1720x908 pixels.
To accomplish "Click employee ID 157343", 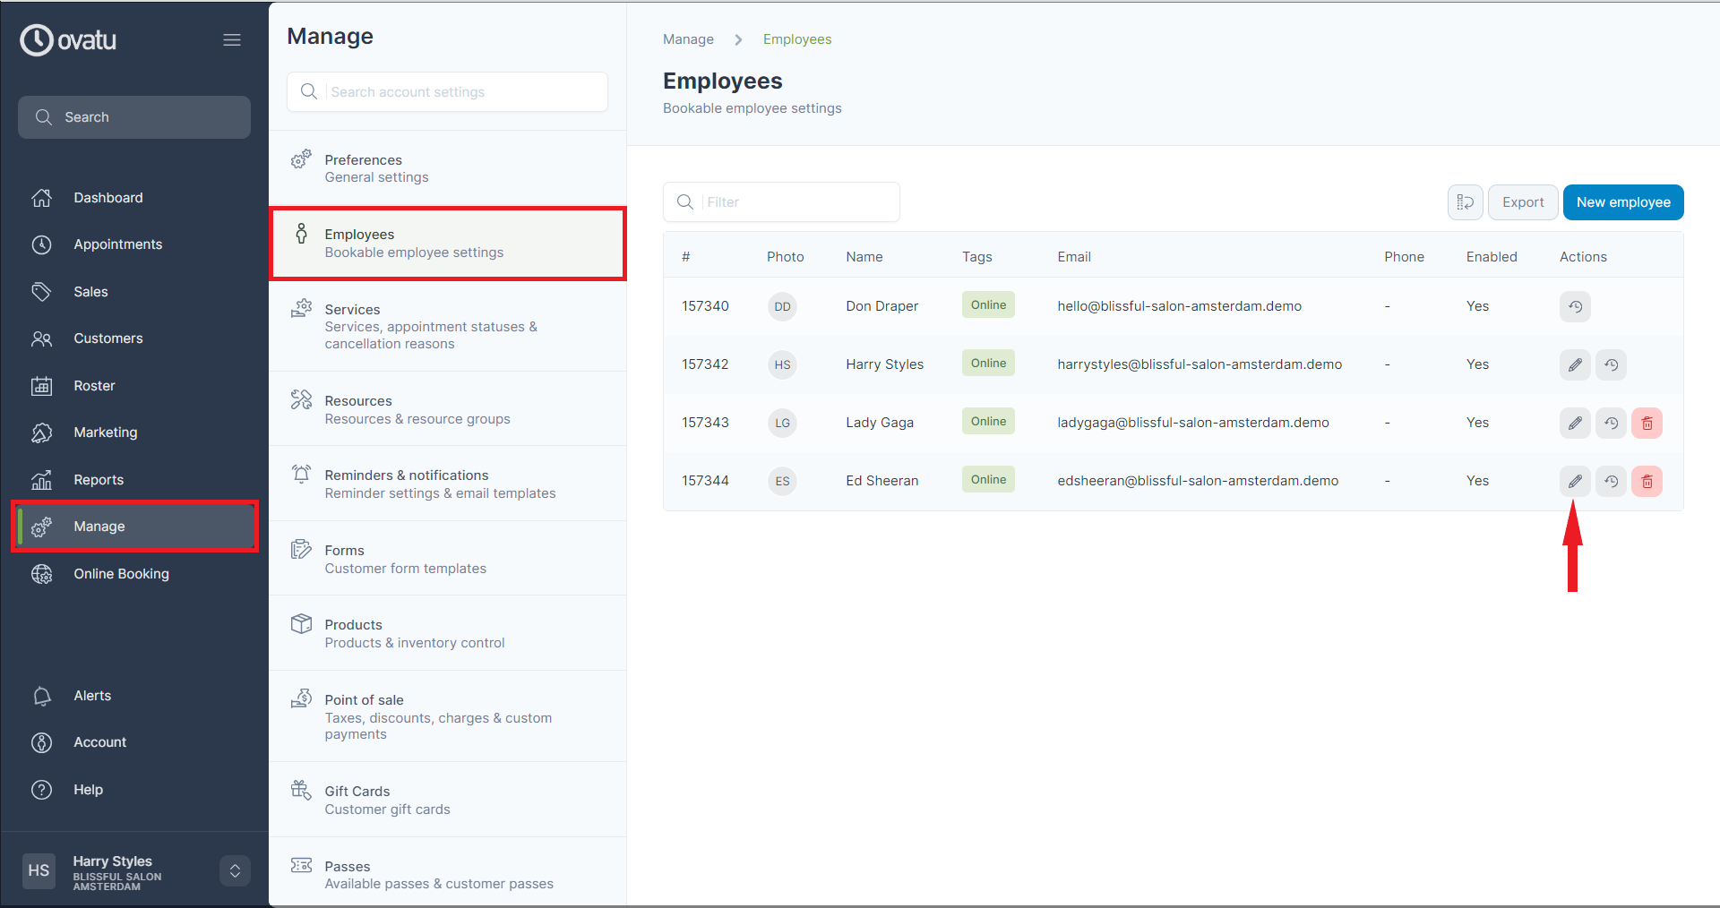I will click(705, 423).
